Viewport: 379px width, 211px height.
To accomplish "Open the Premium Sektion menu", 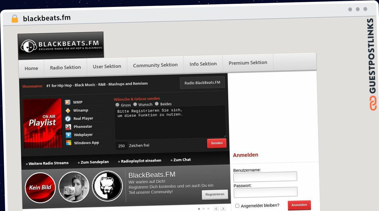I will (x=248, y=63).
